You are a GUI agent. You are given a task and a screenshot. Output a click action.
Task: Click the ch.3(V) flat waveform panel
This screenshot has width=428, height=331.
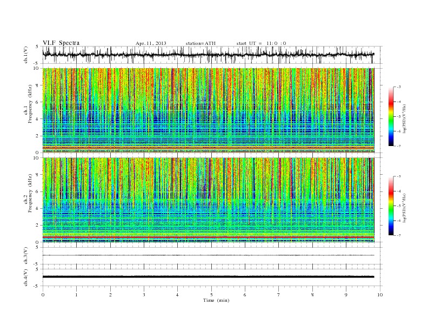(x=212, y=256)
